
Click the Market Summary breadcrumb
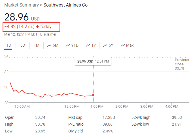coord(22,5)
